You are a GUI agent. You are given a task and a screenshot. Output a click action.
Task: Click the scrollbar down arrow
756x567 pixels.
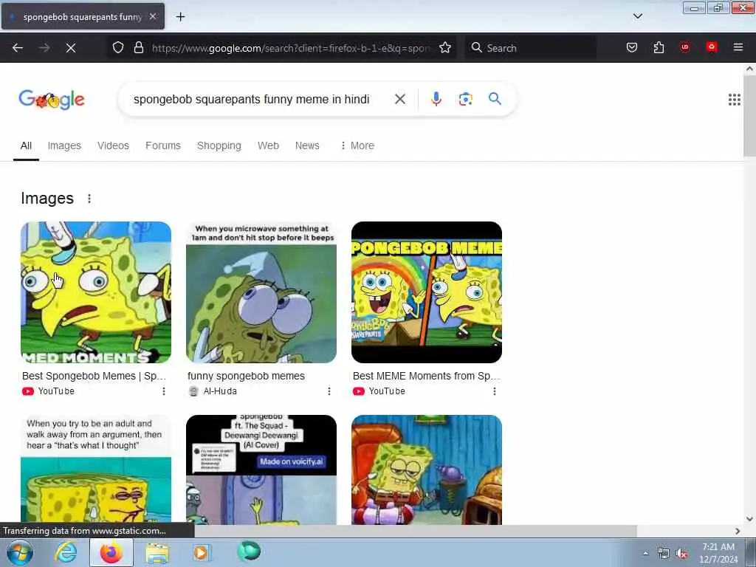click(749, 519)
